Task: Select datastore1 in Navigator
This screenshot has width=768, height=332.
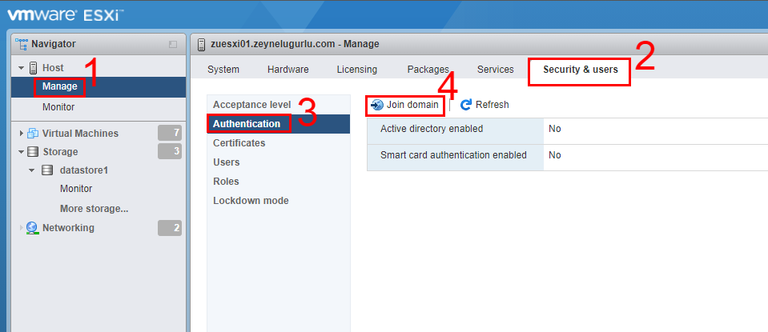Action: click(x=84, y=170)
